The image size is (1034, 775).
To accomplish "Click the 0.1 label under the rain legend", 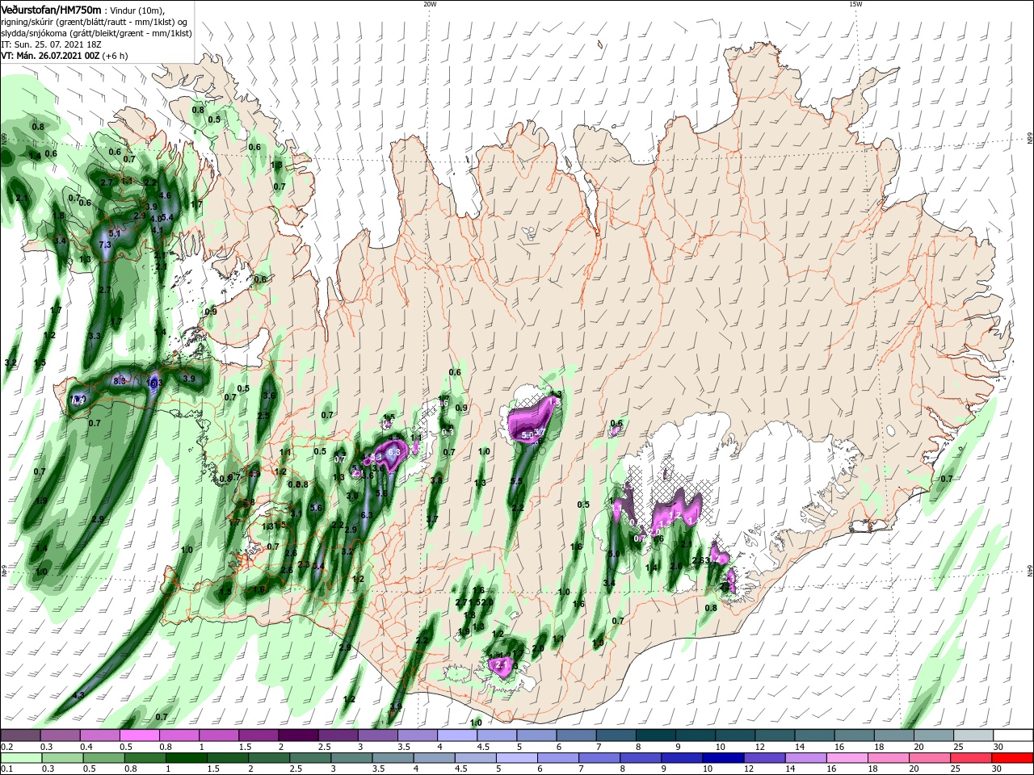I will [5, 769].
